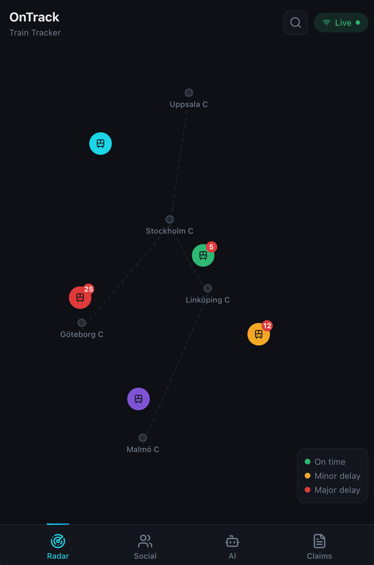Click the Major delay legend entry
The height and width of the screenshot is (565, 374).
coord(333,490)
